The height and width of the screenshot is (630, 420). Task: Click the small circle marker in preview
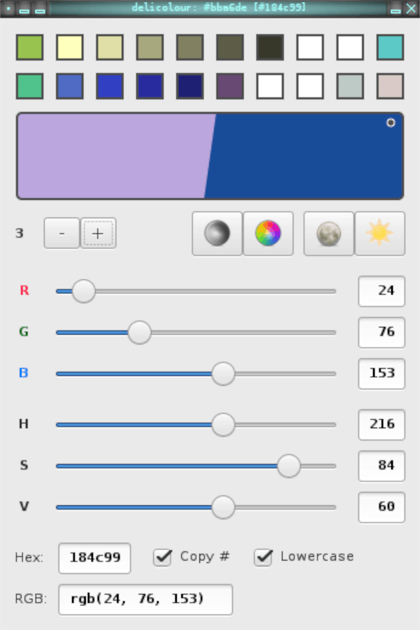pyautogui.click(x=391, y=123)
